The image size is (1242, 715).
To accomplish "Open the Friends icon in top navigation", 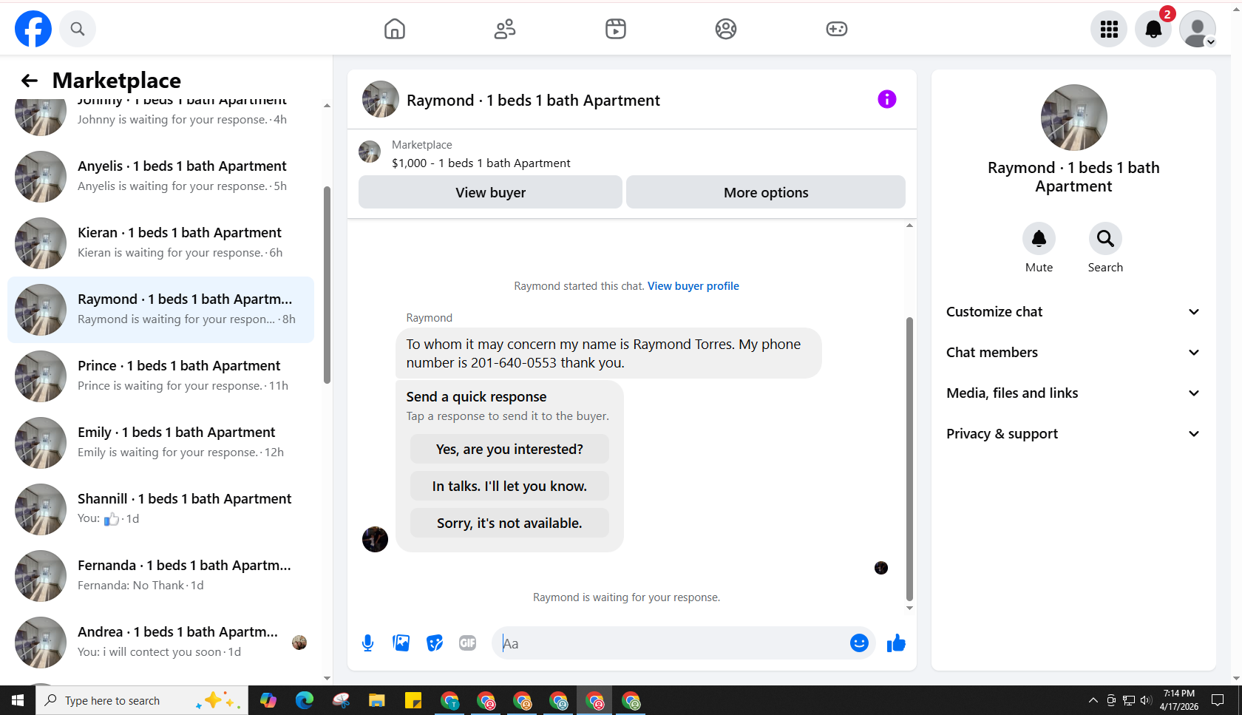I will 505,29.
